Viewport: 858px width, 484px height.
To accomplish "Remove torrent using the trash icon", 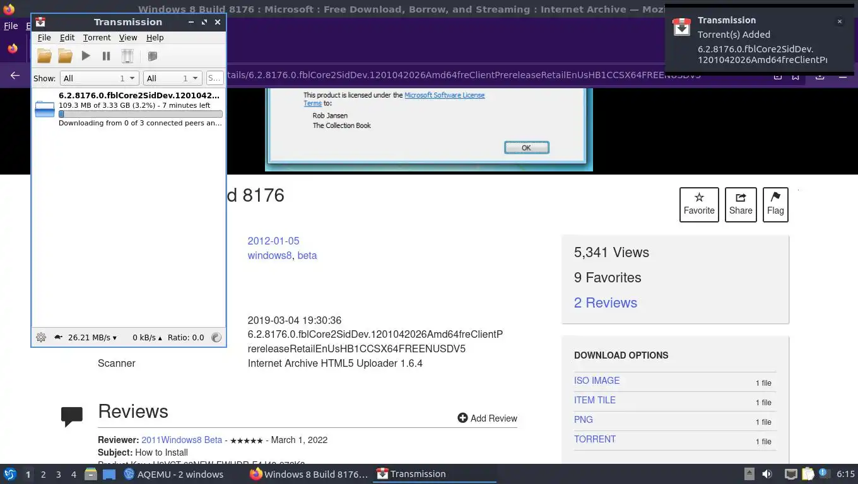I will 127,56.
